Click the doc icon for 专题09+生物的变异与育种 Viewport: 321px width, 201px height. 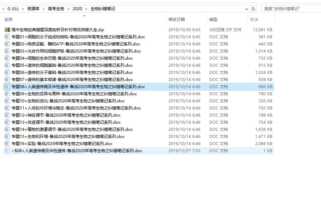[x=7, y=94]
